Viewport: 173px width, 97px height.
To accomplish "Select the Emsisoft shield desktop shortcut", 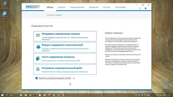I will click(x=5, y=15).
